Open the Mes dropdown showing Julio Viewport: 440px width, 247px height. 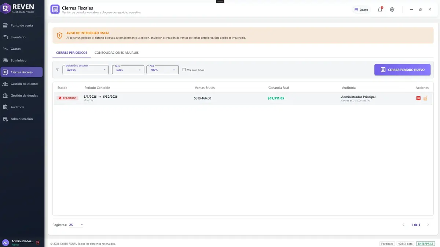coord(128,70)
